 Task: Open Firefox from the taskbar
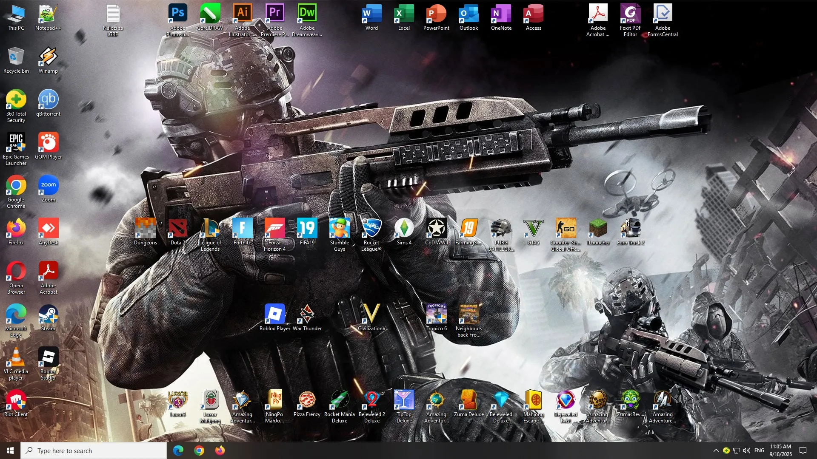pyautogui.click(x=220, y=450)
